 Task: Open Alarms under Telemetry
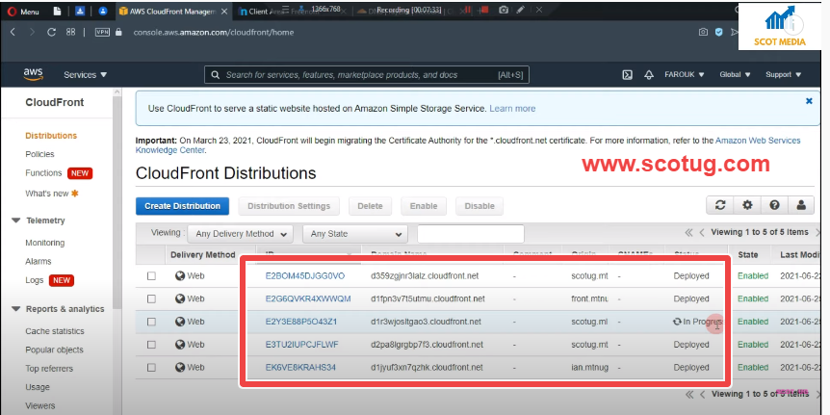(39, 261)
